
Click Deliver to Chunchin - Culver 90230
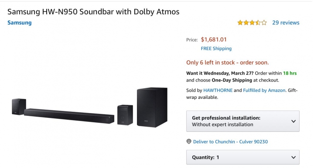pos(230,141)
